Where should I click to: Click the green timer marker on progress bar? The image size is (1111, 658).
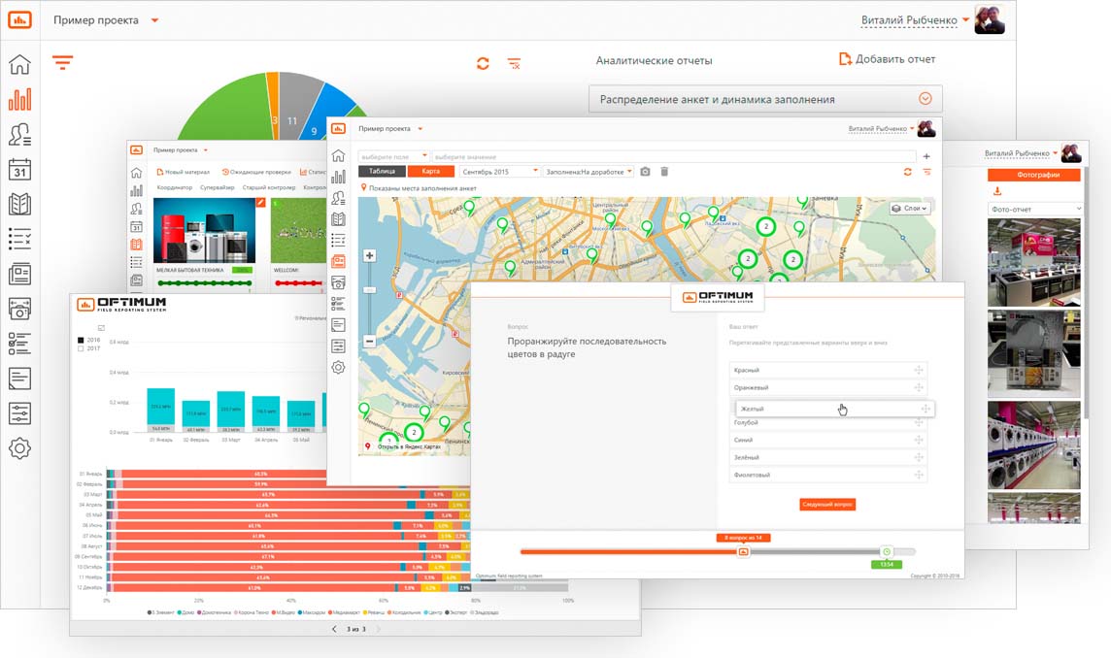coord(887,552)
